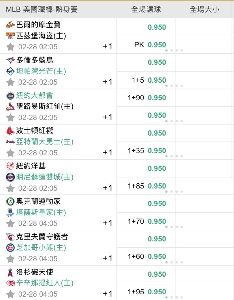Image resolution: width=234 pixels, height=300 pixels.
Task: Star the 紐約洋基 vs 明尼蘇達雙城 game
Action: tap(10, 188)
